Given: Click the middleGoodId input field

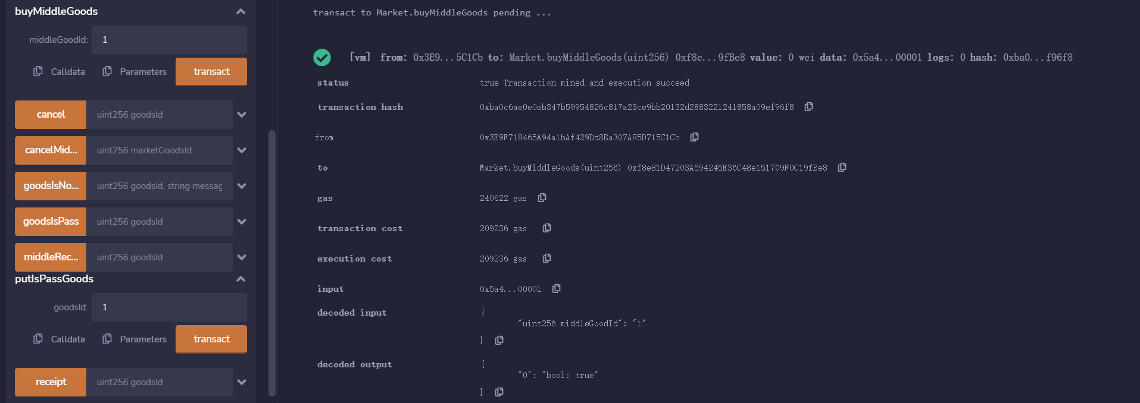Looking at the screenshot, I should (x=168, y=39).
